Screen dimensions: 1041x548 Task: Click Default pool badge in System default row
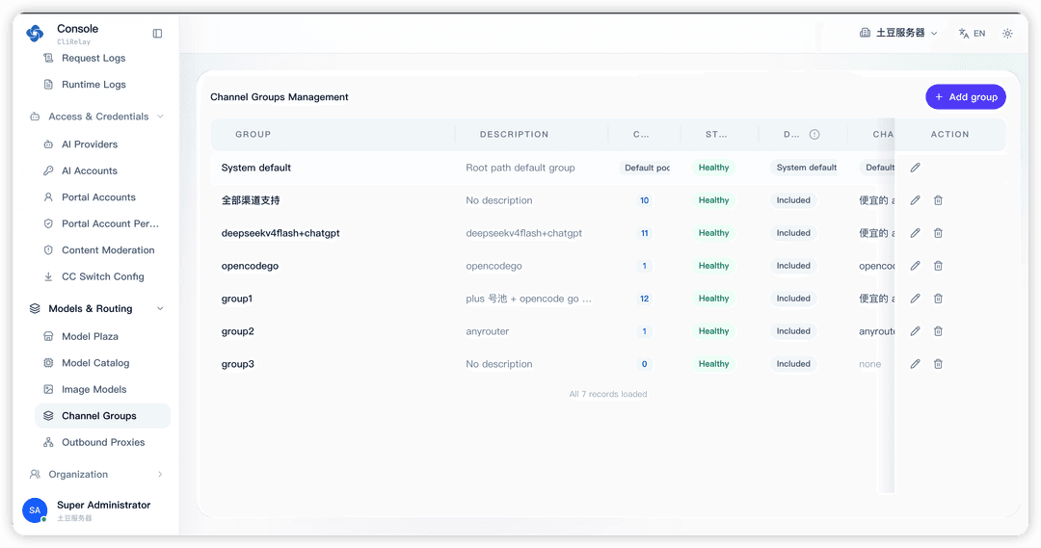pyautogui.click(x=647, y=168)
